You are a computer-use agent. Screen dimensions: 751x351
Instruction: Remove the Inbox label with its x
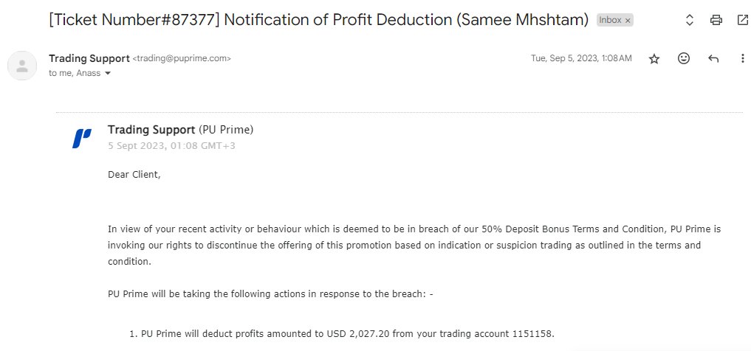[628, 21]
